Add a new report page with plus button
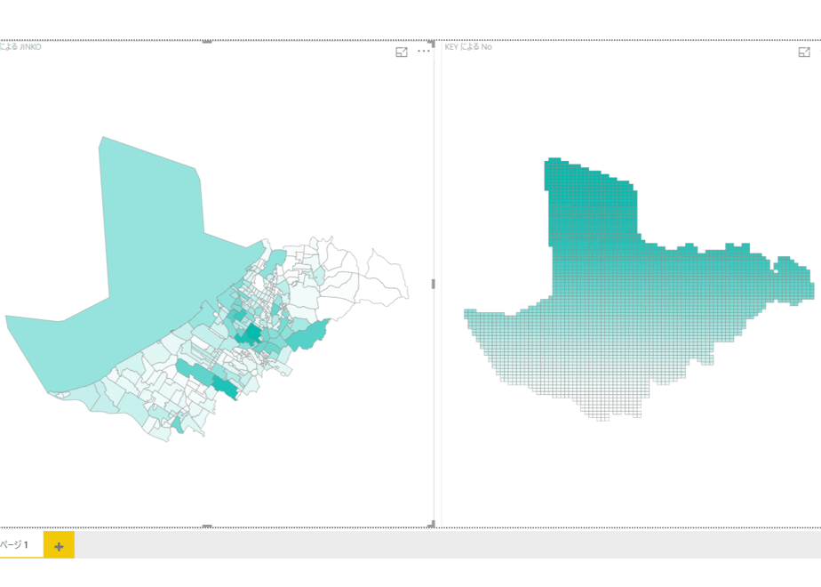Viewport: 821px width, 587px height. 59,545
